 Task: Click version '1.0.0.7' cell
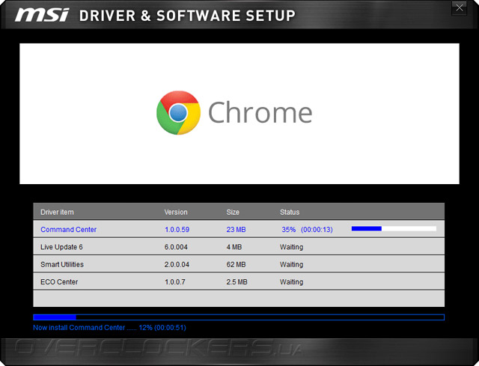pyautogui.click(x=175, y=281)
